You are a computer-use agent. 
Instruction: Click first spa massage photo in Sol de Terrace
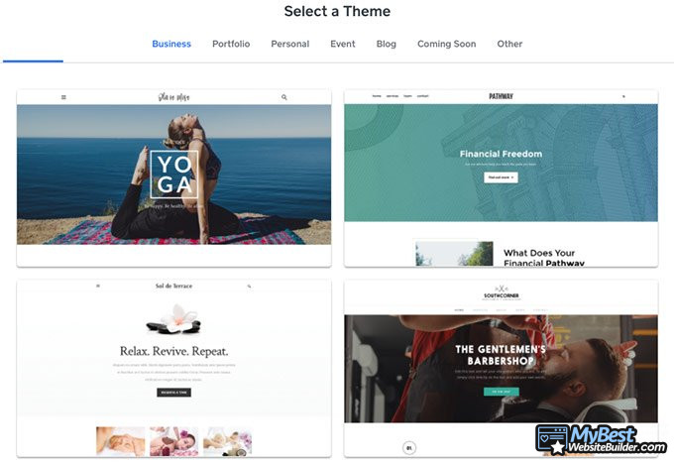[119, 440]
